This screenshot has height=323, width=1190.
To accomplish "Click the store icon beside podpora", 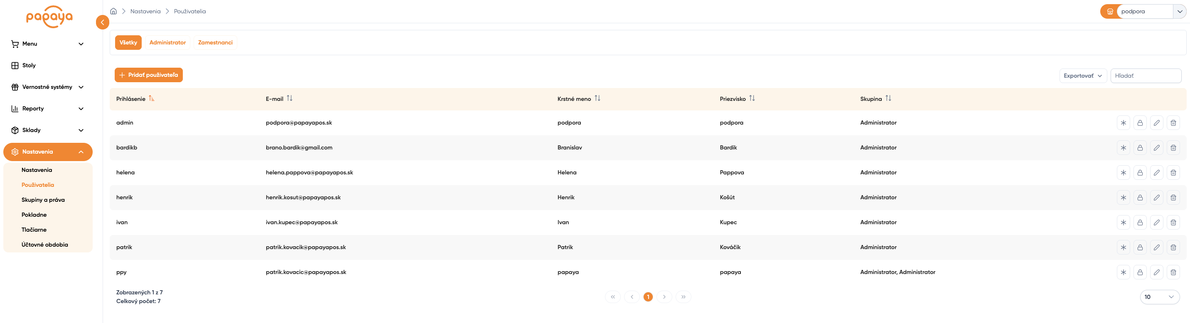I will pyautogui.click(x=1110, y=12).
